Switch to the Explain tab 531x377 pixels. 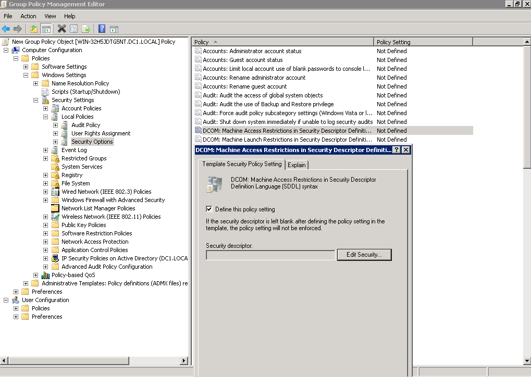click(x=297, y=165)
